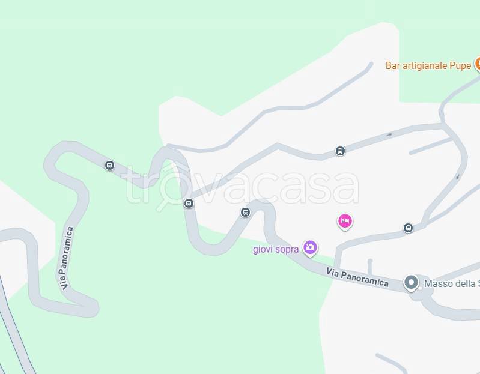Screen dimensions: 480x374
Task: Click the short dead-end road above Via Panoramica label
Action: tap(370, 267)
